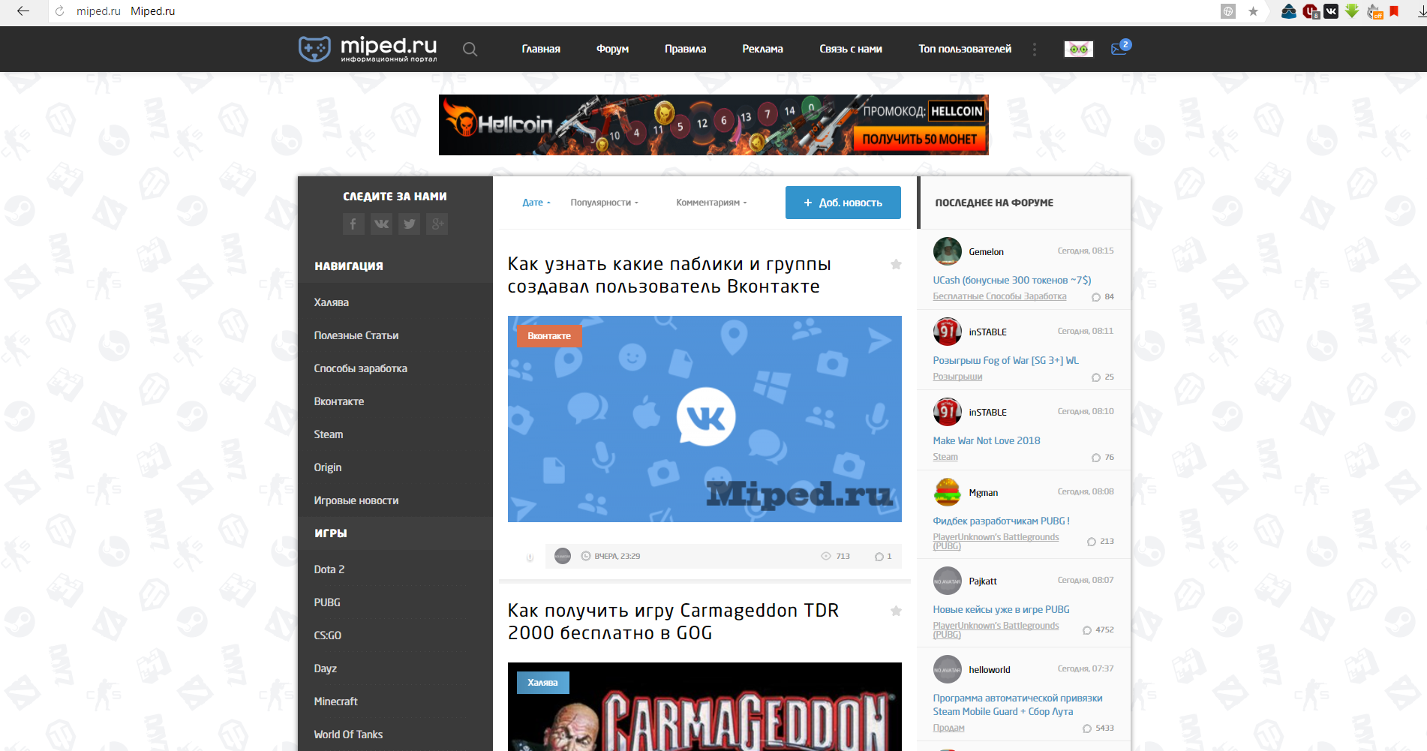Click the red bookmark extension icon

click(x=1394, y=11)
